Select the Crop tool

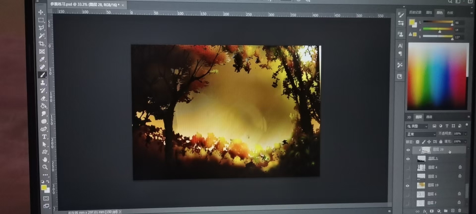[x=42, y=44]
